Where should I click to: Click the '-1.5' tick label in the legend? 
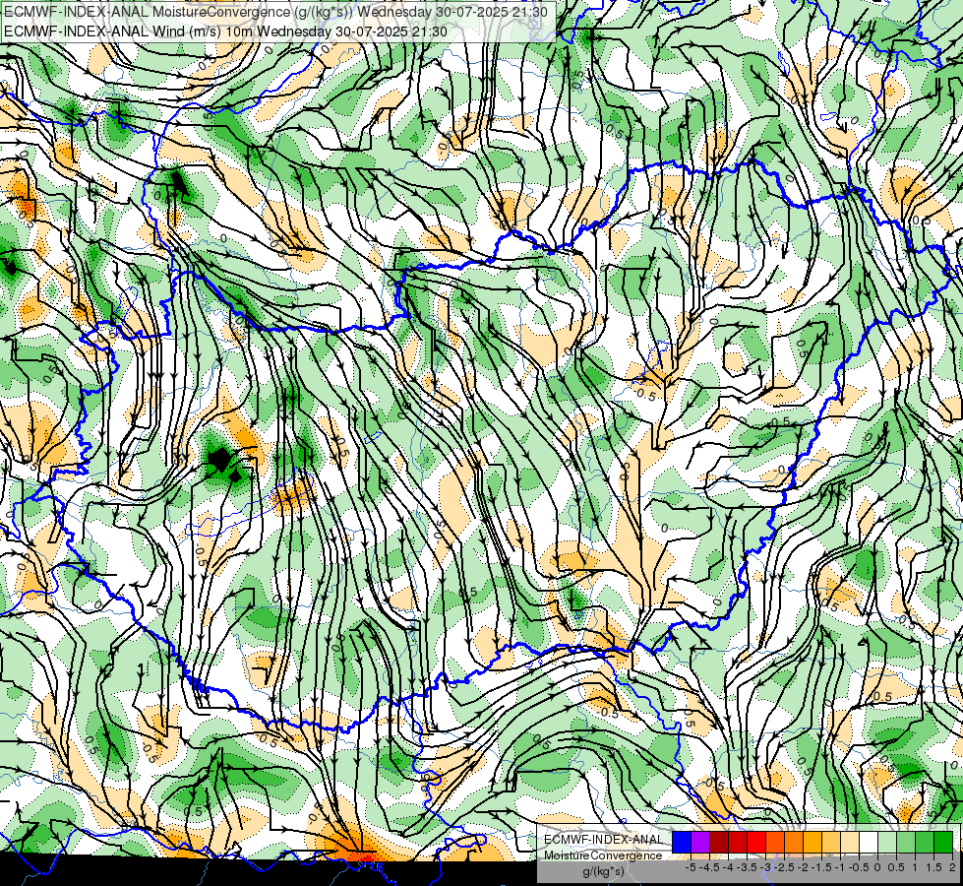click(x=821, y=867)
